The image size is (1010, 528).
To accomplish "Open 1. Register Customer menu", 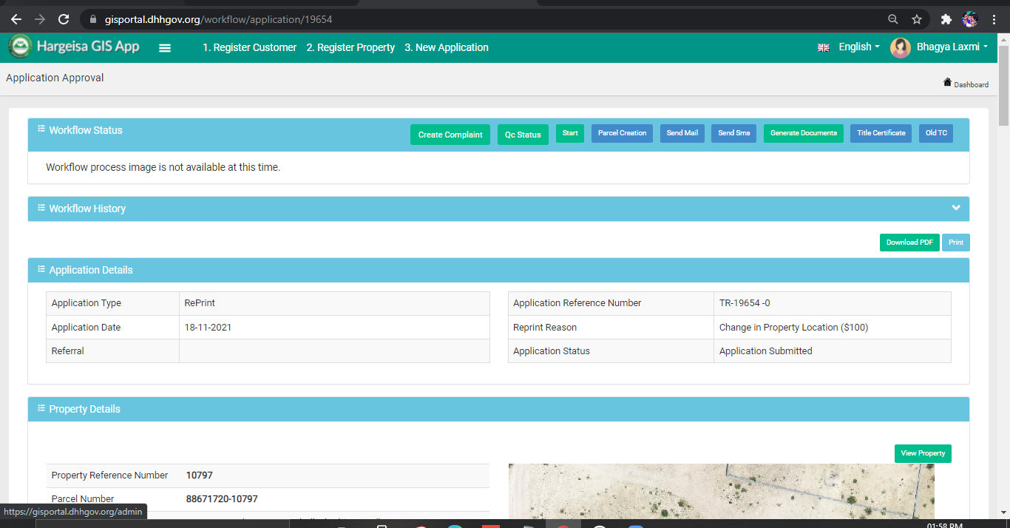I will 250,47.
